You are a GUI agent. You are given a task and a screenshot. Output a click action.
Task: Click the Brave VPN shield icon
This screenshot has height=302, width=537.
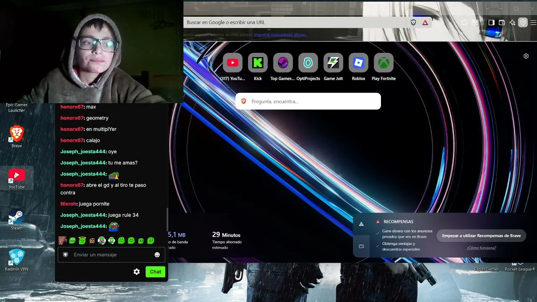pyautogui.click(x=523, y=23)
